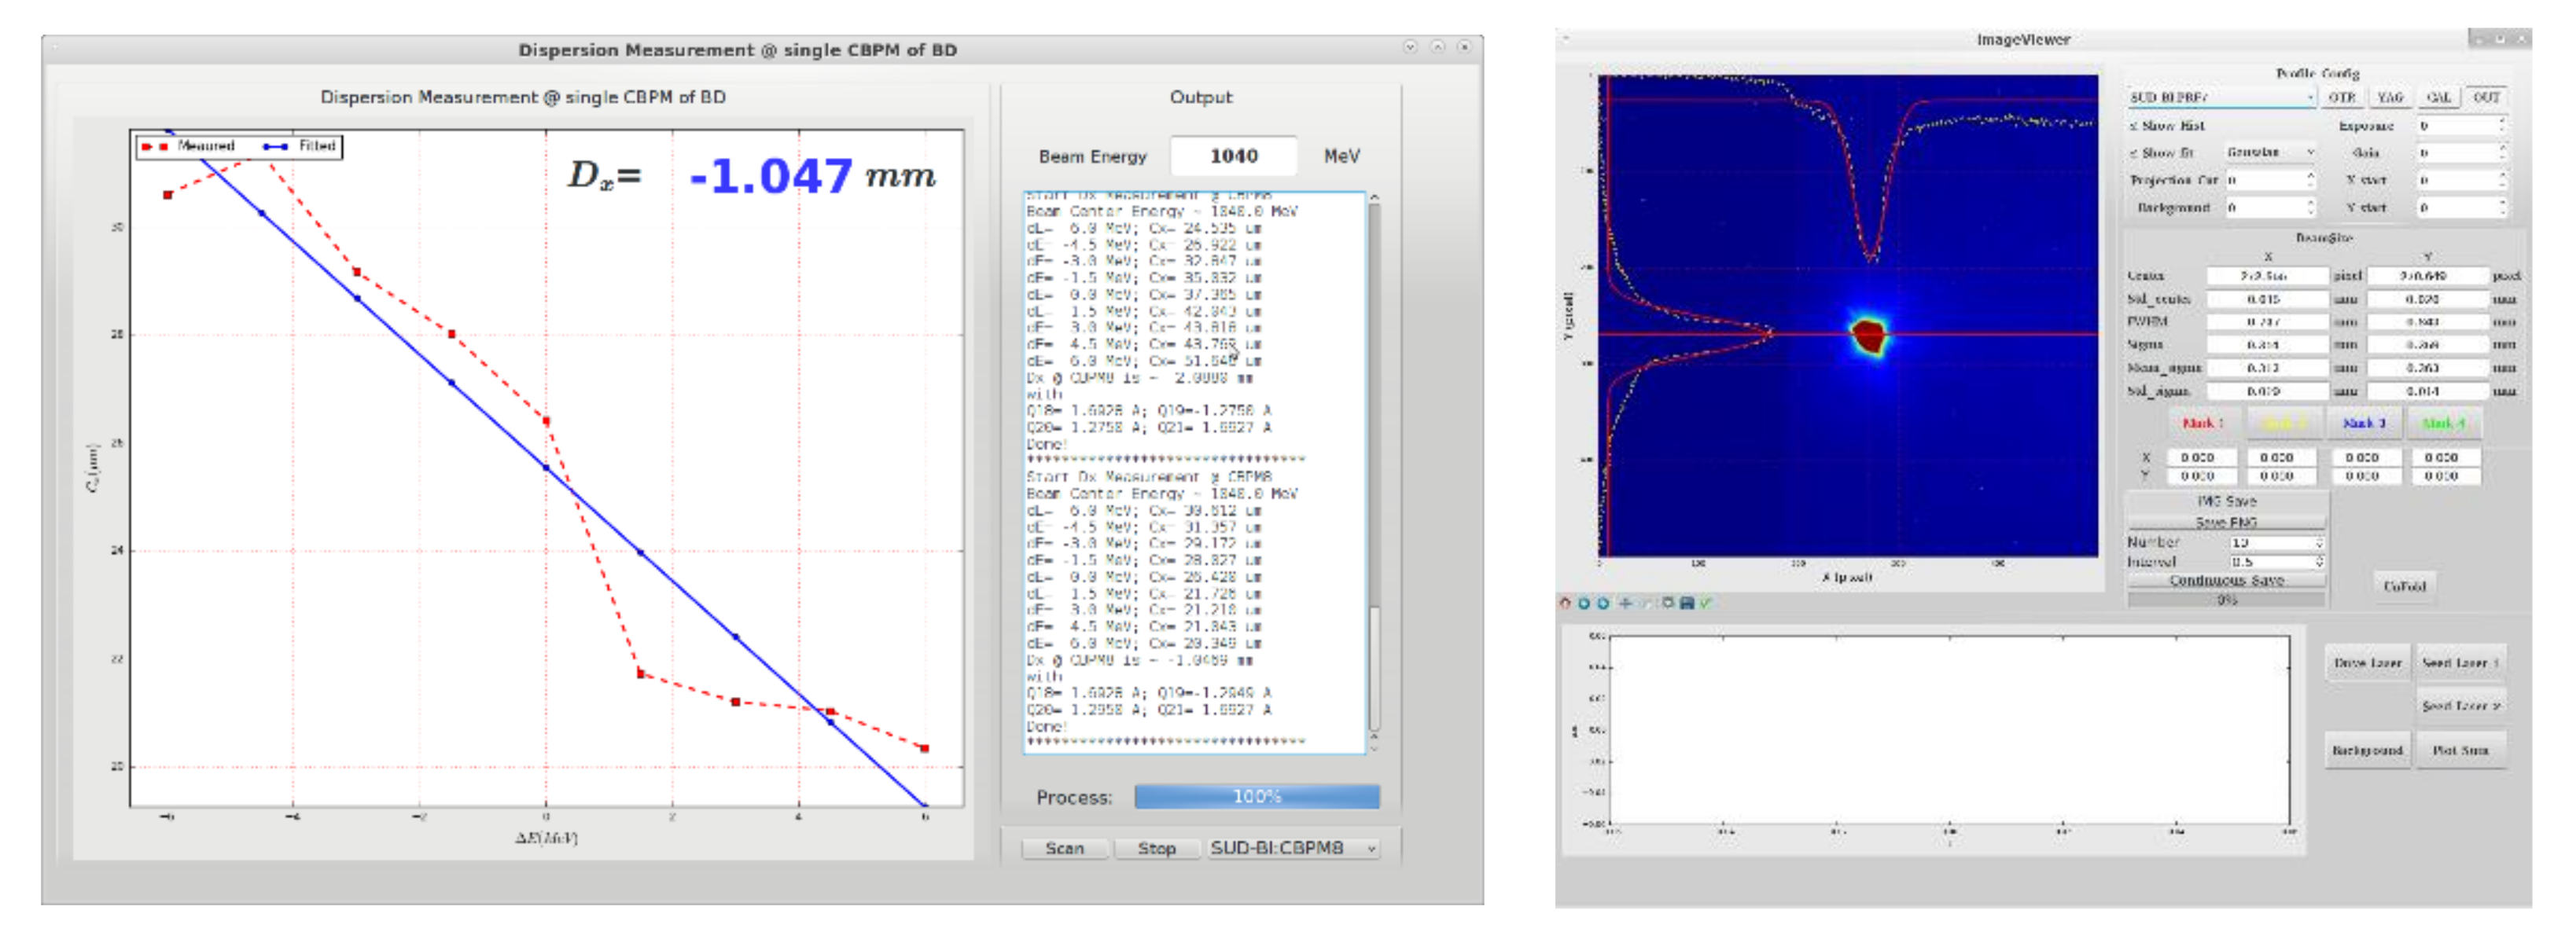
Task: Open the configure subplots tool
Action: pyautogui.click(x=1668, y=604)
